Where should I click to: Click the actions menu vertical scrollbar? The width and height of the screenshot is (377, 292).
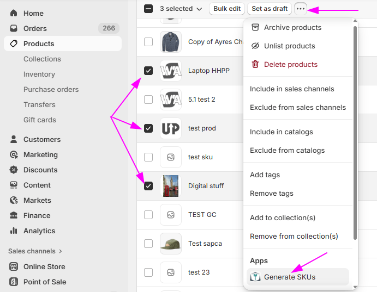pyautogui.click(x=355, y=131)
